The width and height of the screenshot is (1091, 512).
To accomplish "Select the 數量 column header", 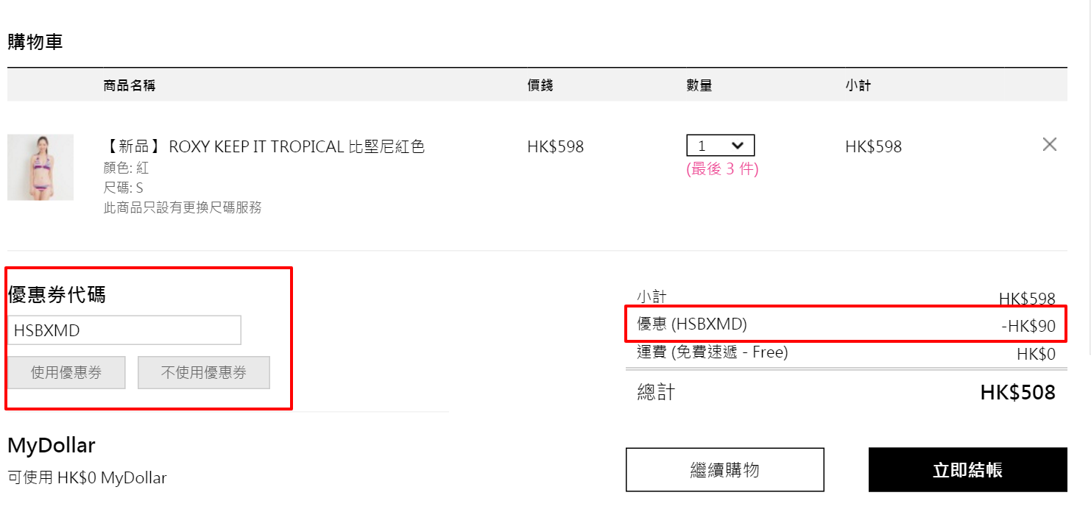I will click(x=699, y=85).
